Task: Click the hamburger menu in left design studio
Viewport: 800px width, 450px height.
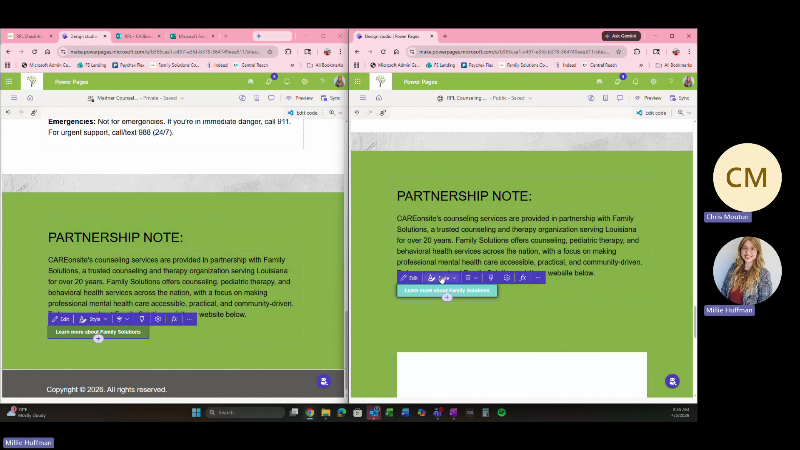Action: (14, 98)
